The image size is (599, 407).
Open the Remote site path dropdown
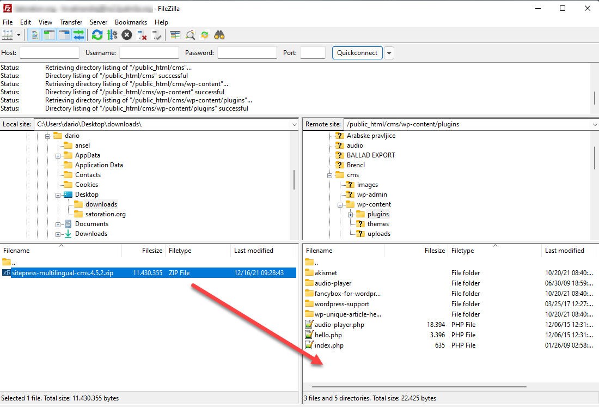[x=595, y=125]
